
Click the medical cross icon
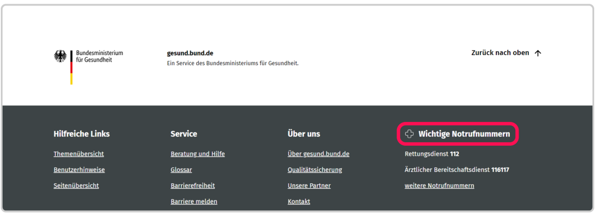[x=409, y=134]
